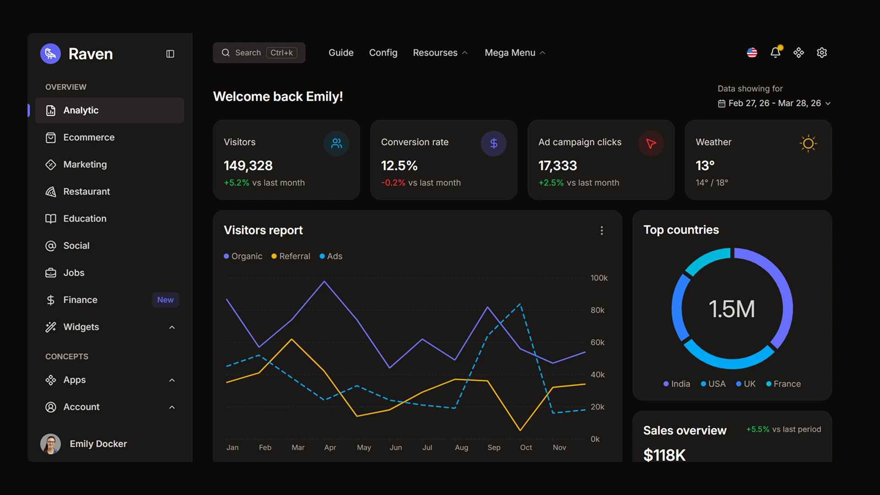Viewport: 880px width, 495px height.
Task: Click the Sales overview $118K value
Action: click(x=664, y=455)
